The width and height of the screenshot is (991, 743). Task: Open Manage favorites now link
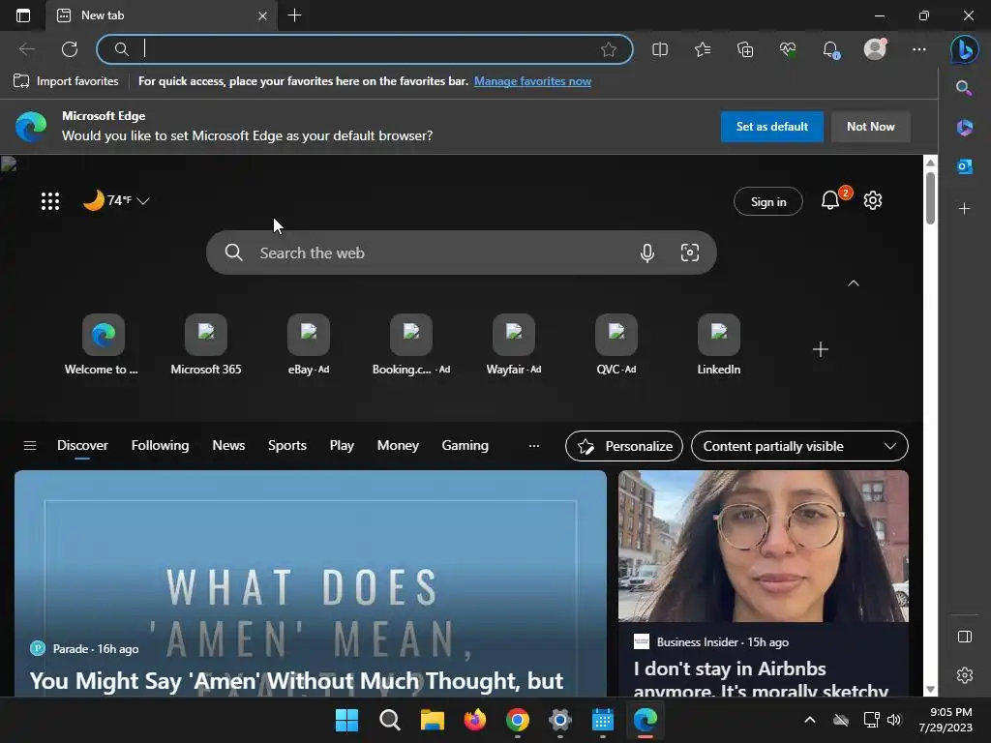532,81
